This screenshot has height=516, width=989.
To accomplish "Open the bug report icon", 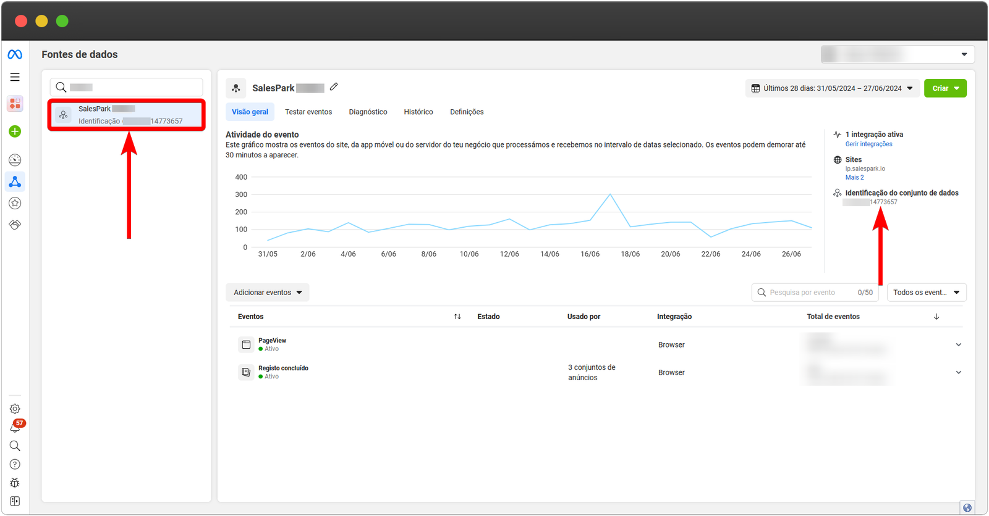I will point(15,483).
